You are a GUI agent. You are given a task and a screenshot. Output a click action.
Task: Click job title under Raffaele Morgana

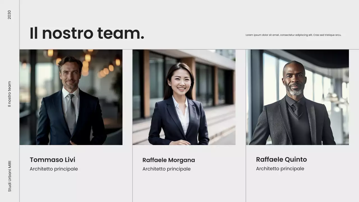coord(167,169)
